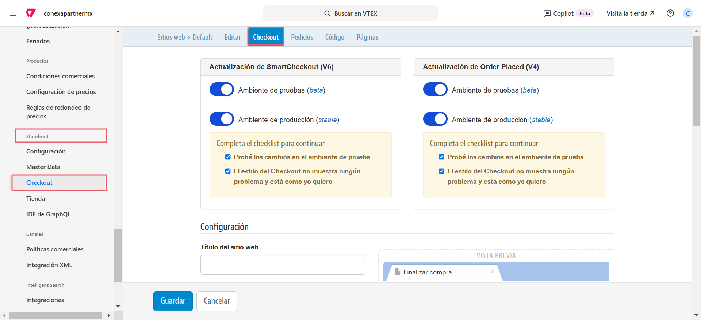
Task: Uncheck SmartCheckout 'Probé los cambios' checkbox
Action: (228, 157)
